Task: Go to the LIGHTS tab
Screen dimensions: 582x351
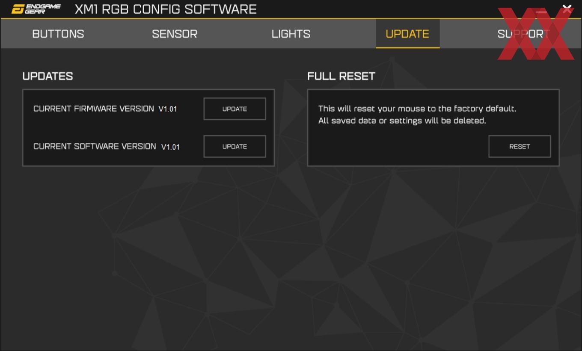Action: pyautogui.click(x=291, y=34)
